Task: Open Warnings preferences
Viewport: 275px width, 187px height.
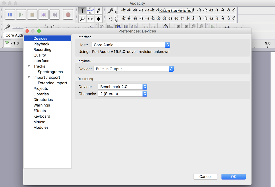Action: point(42,105)
